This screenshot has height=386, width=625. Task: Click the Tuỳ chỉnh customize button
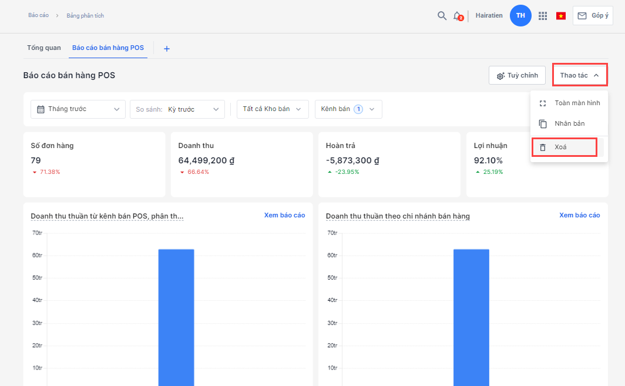(517, 76)
